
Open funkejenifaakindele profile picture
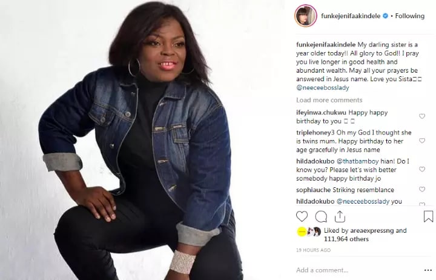point(306,16)
